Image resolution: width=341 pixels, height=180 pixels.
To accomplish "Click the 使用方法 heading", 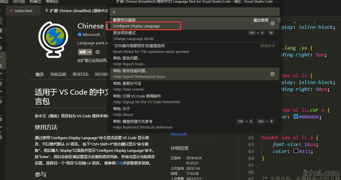I will click(46, 127).
